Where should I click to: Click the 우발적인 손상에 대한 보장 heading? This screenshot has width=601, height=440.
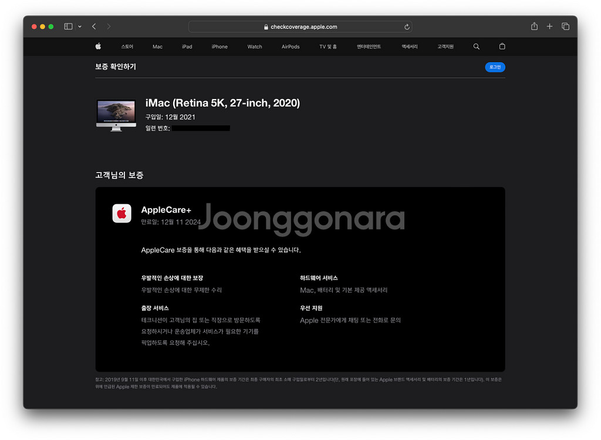tap(172, 278)
